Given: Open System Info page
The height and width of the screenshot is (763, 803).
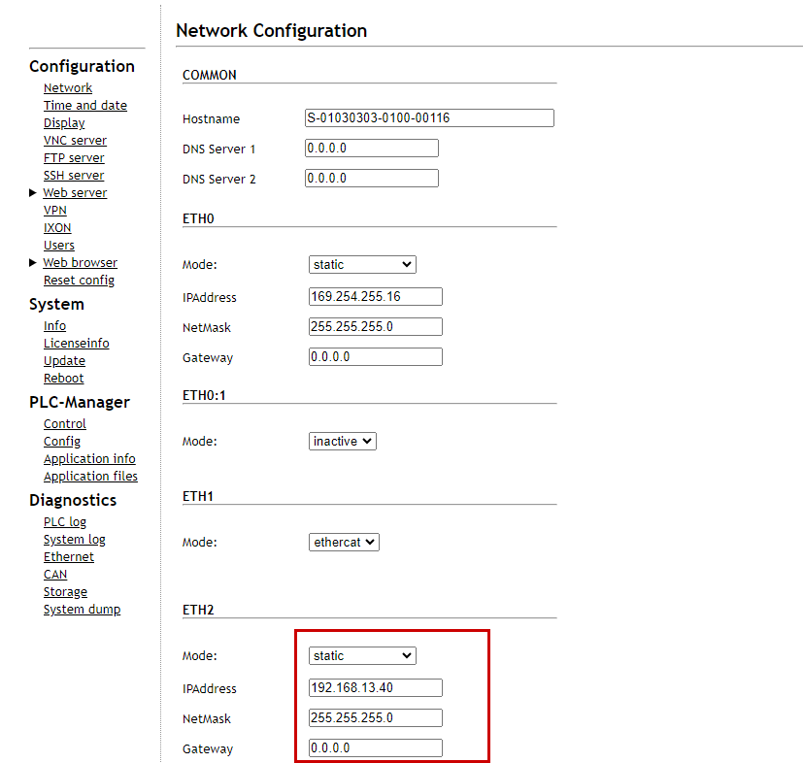Looking at the screenshot, I should 54,326.
